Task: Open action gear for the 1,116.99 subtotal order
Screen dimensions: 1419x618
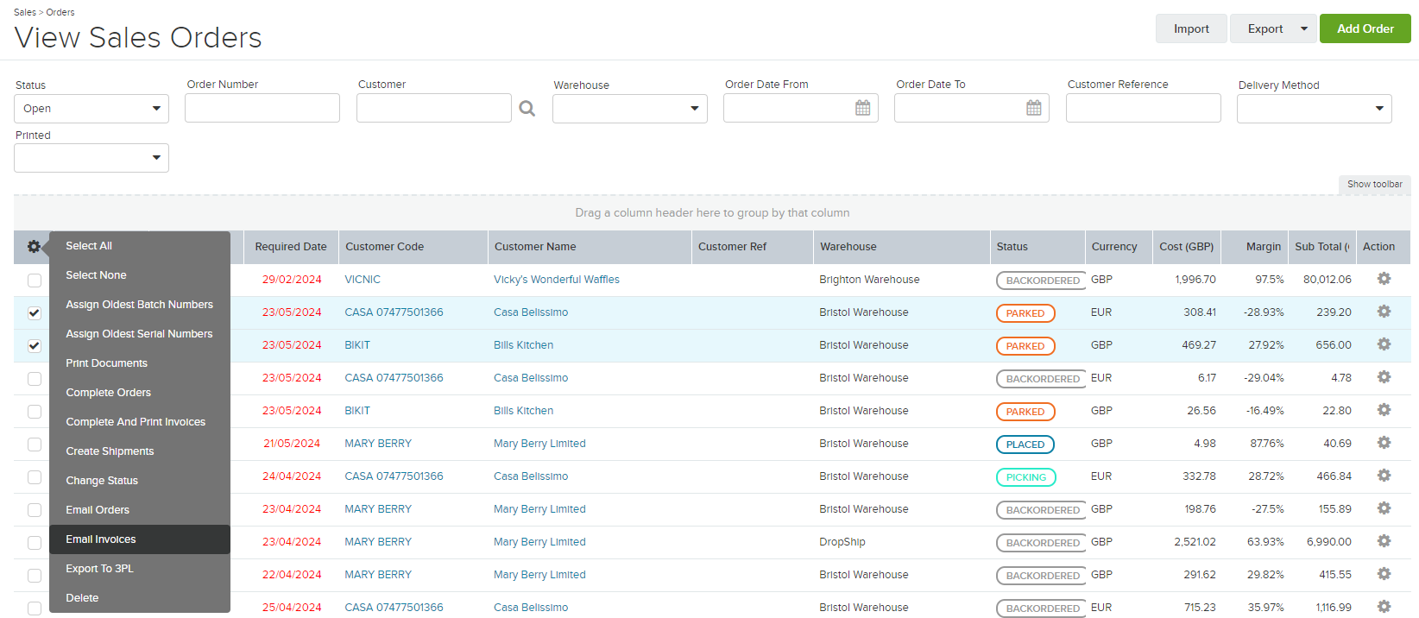Action: 1384,607
